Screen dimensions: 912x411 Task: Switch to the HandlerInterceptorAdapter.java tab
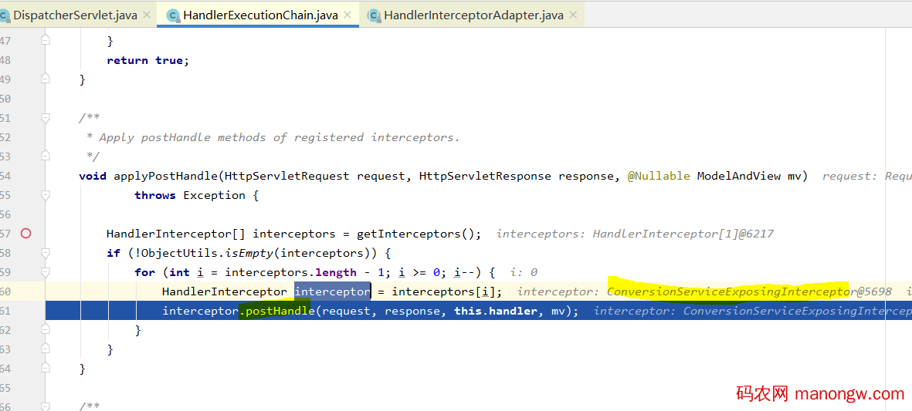473,15
